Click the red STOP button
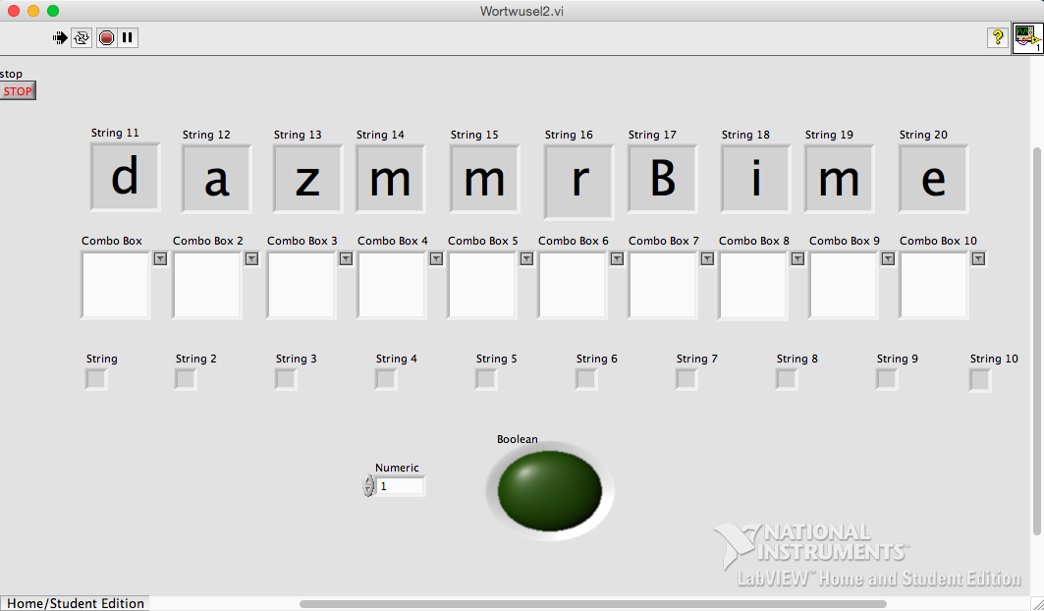 tap(18, 91)
